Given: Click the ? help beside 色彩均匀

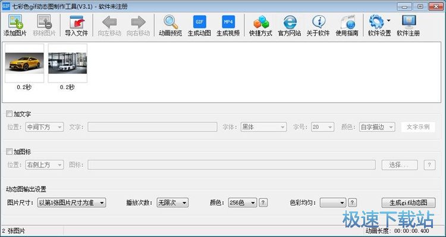Looking at the screenshot, I should [x=352, y=203].
